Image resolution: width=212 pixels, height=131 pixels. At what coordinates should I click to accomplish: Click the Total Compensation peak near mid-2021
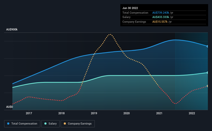175,40
